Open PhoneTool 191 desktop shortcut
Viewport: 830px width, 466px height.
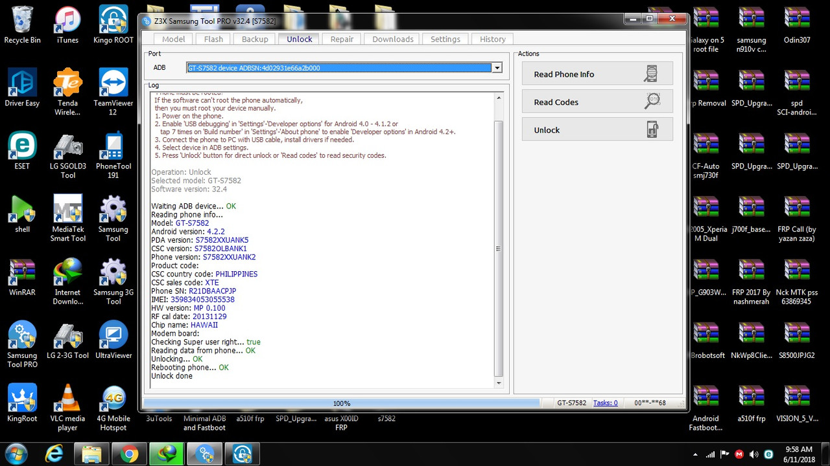113,155
